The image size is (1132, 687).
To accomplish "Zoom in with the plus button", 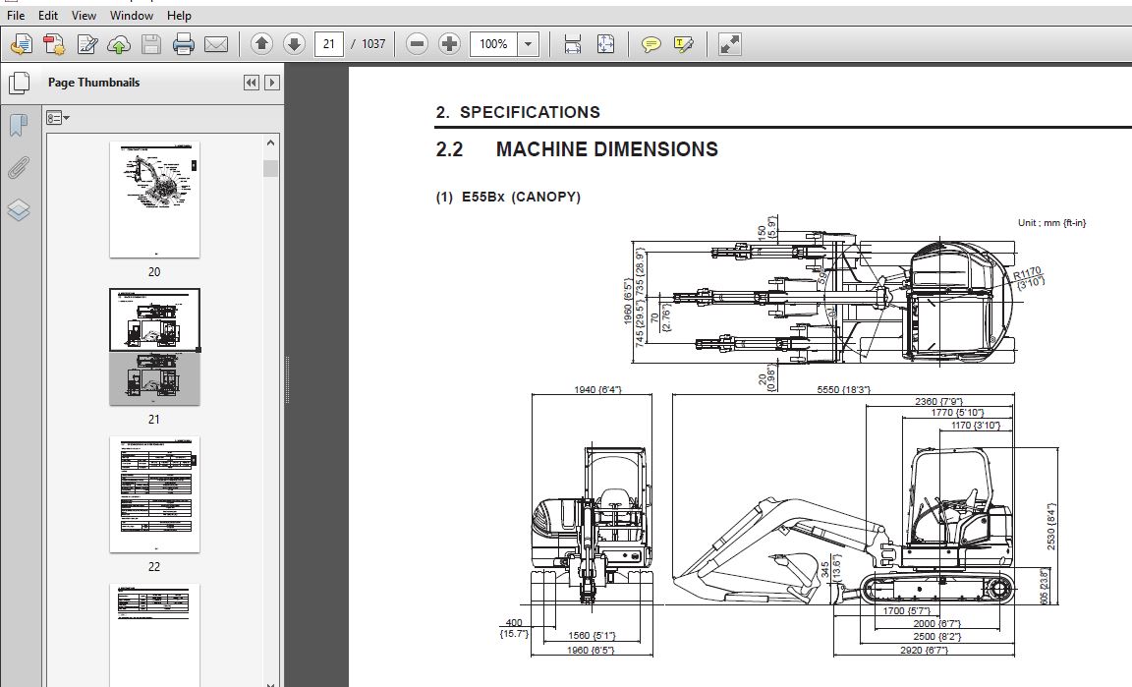I will point(449,44).
